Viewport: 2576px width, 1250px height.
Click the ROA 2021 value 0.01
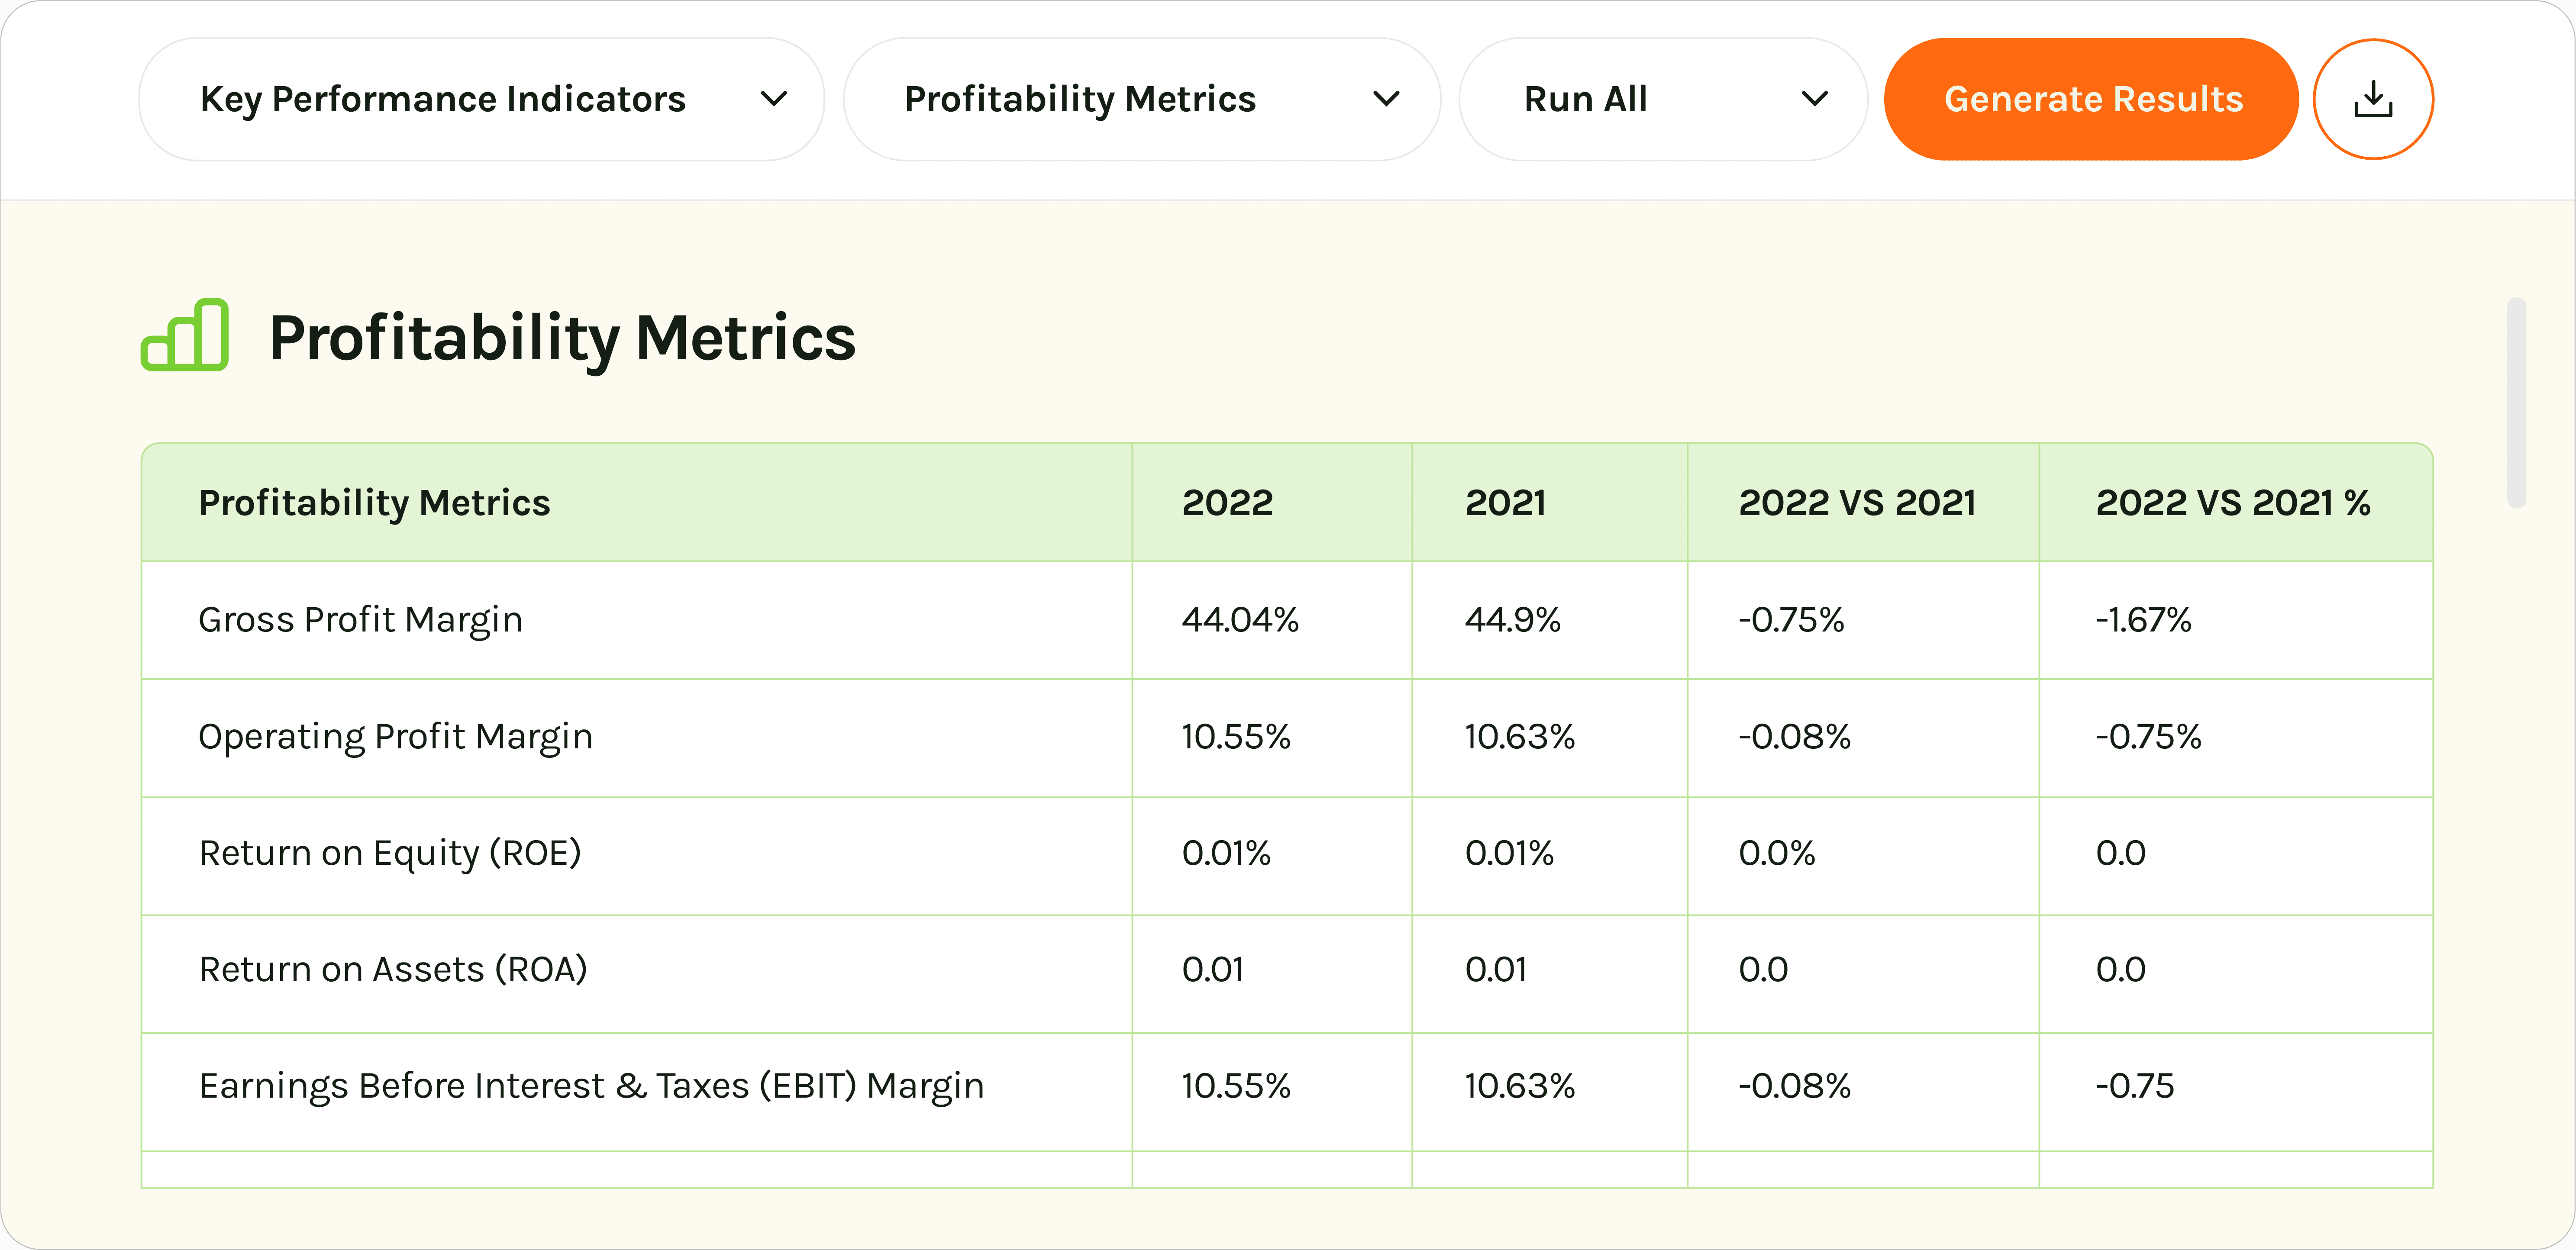click(1495, 970)
